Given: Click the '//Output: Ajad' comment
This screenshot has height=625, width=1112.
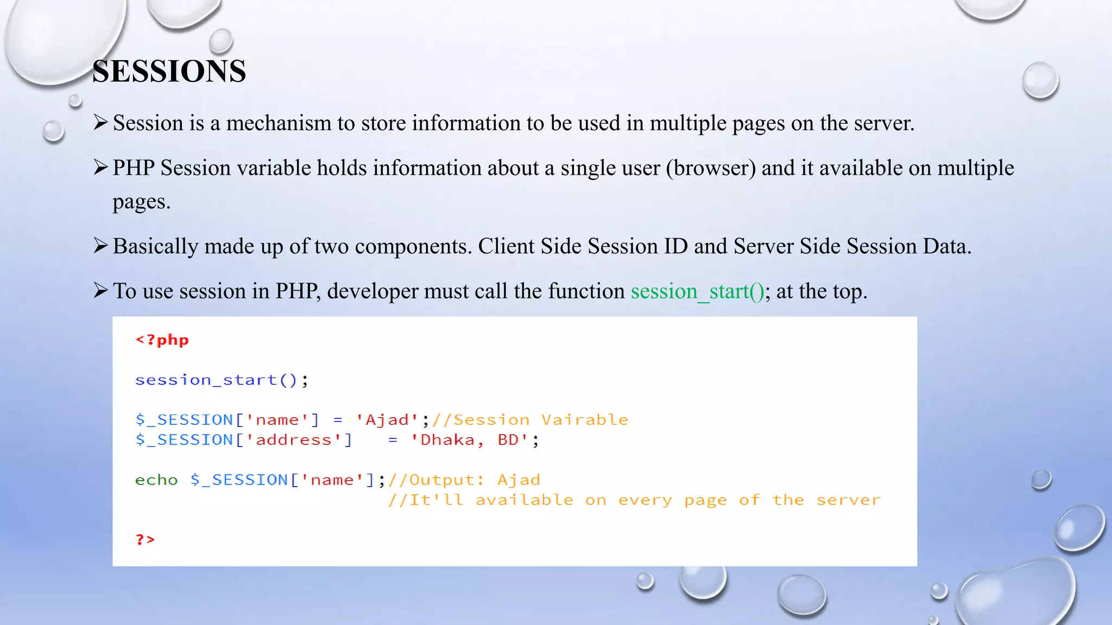Looking at the screenshot, I should [464, 480].
